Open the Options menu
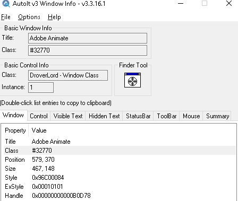This screenshot has height=201, width=238. [29, 17]
